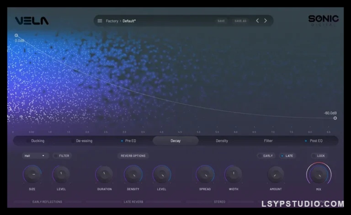
Task: Open the preset hamburger menu
Action: (x=100, y=21)
